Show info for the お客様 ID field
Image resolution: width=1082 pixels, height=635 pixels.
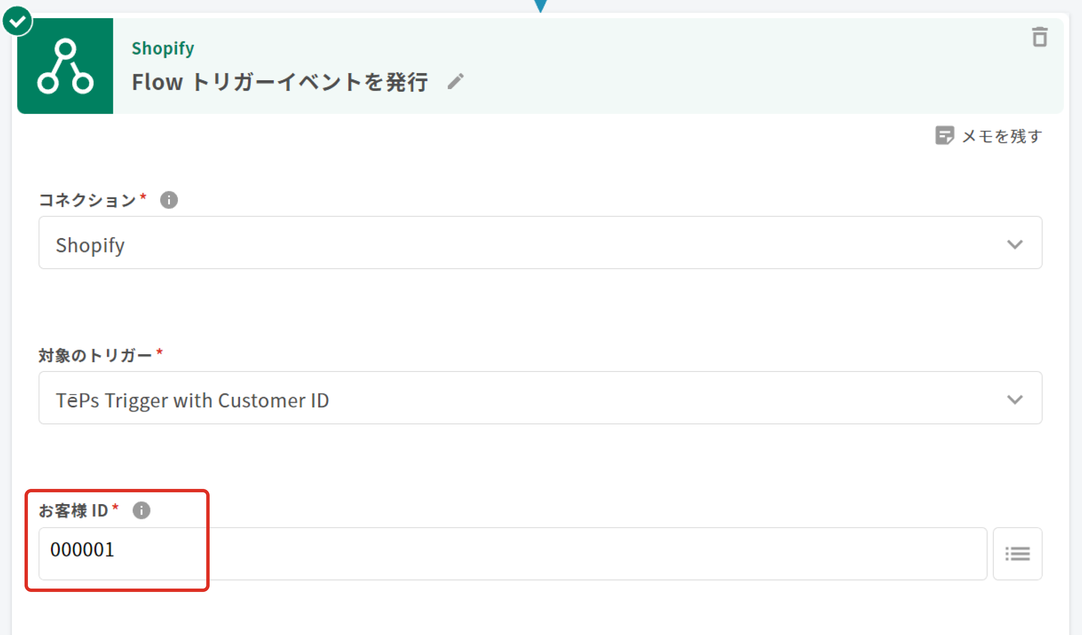[141, 510]
